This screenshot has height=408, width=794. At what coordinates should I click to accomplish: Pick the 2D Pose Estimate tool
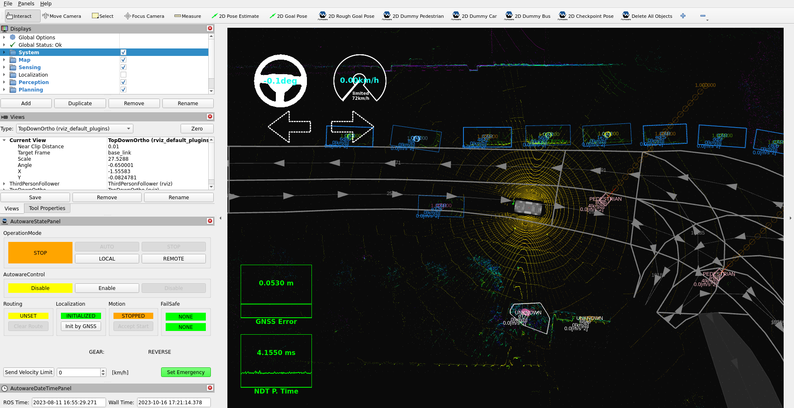(235, 16)
